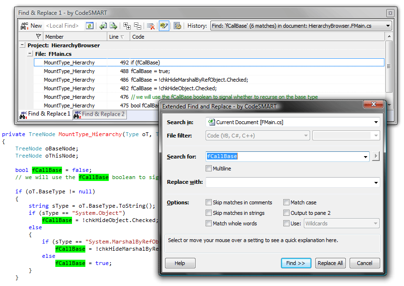Enable Match whole words option
The image size is (404, 286).
[x=208, y=223]
